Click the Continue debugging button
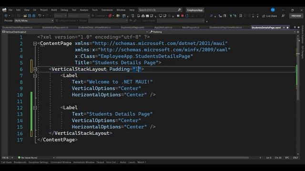Viewport: 305px width, 171px height. (99, 16)
